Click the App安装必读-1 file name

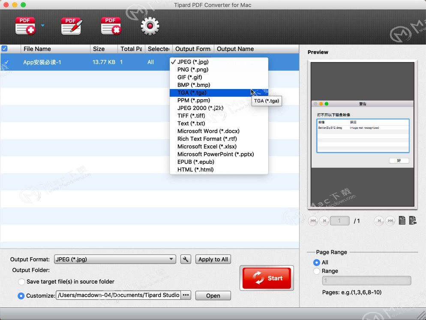click(x=42, y=62)
